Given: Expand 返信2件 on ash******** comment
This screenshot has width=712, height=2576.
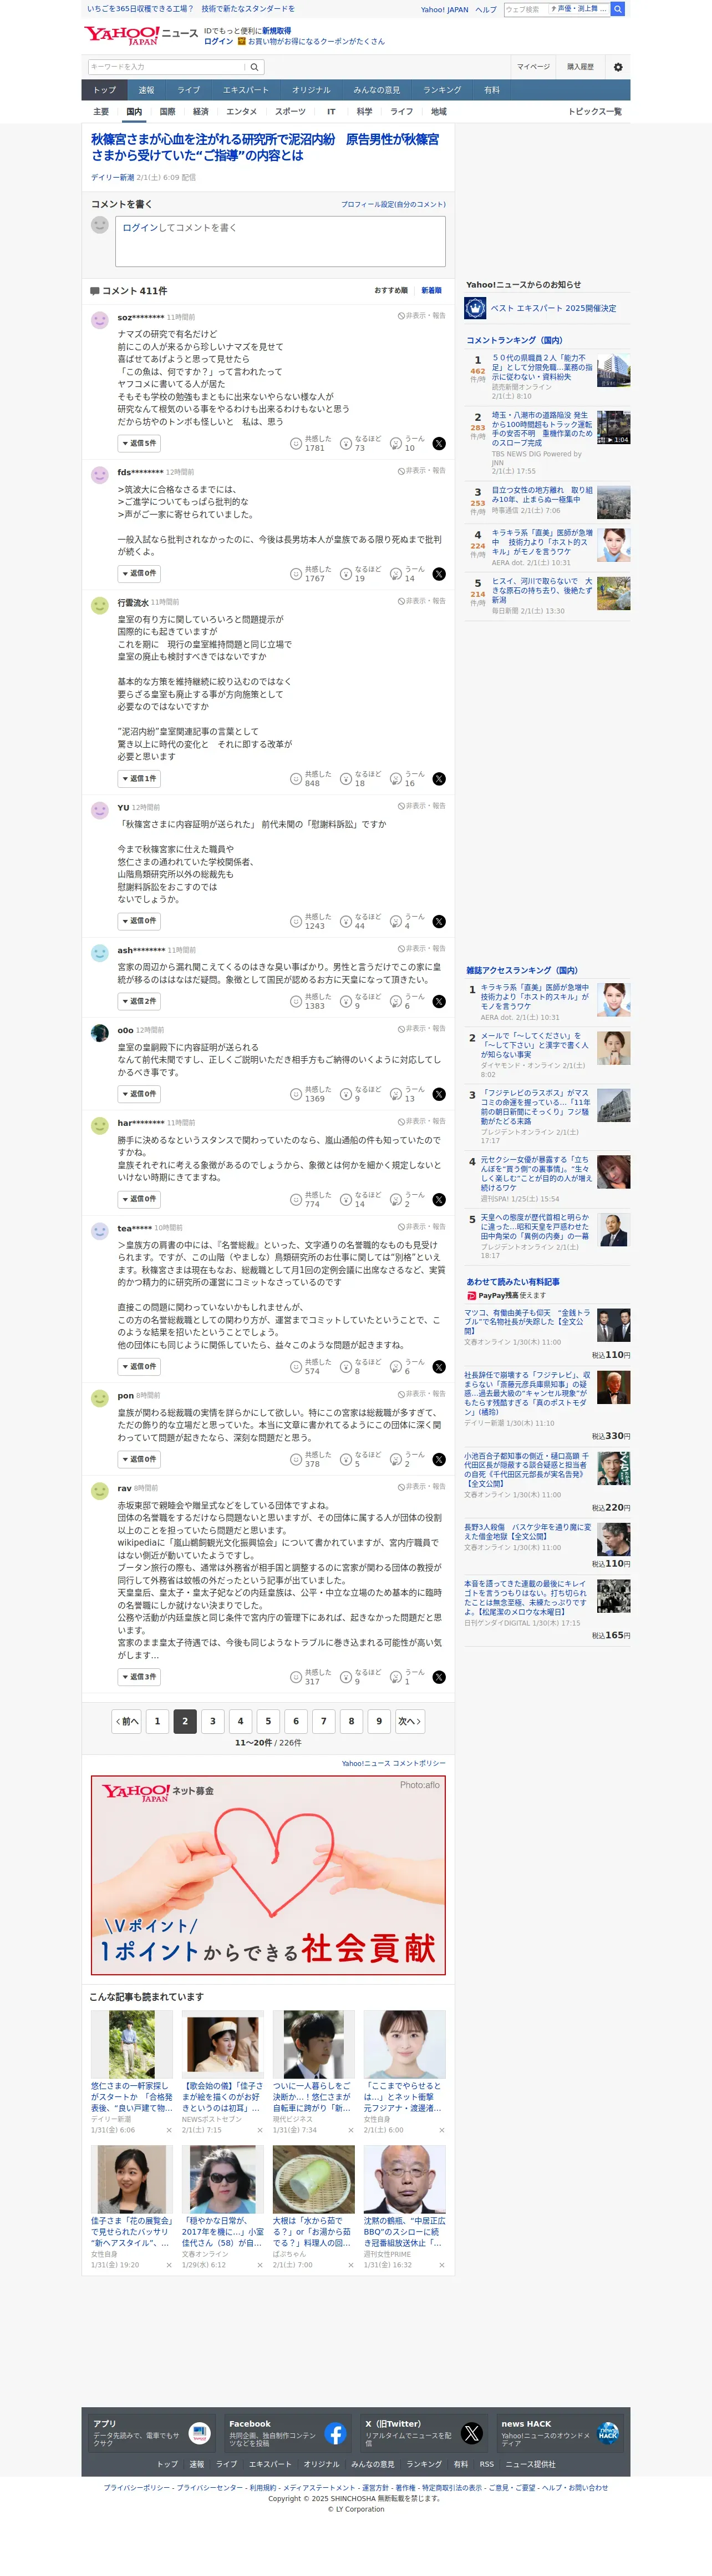Looking at the screenshot, I should 139,1001.
